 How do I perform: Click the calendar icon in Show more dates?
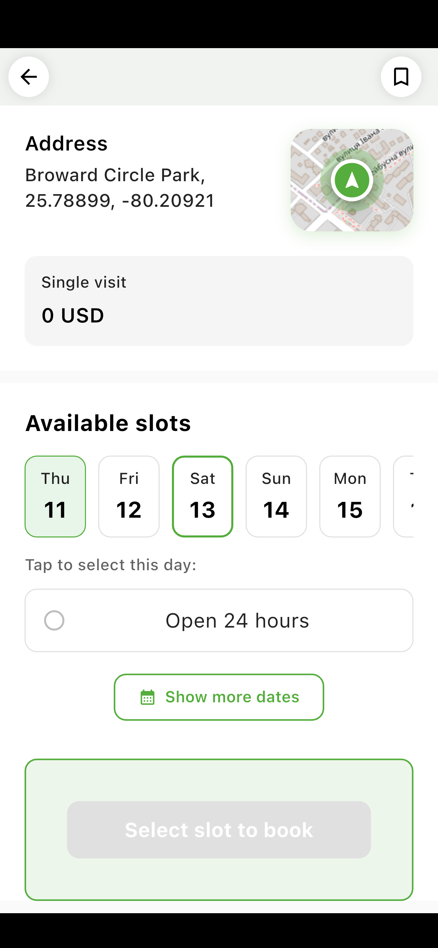[148, 697]
